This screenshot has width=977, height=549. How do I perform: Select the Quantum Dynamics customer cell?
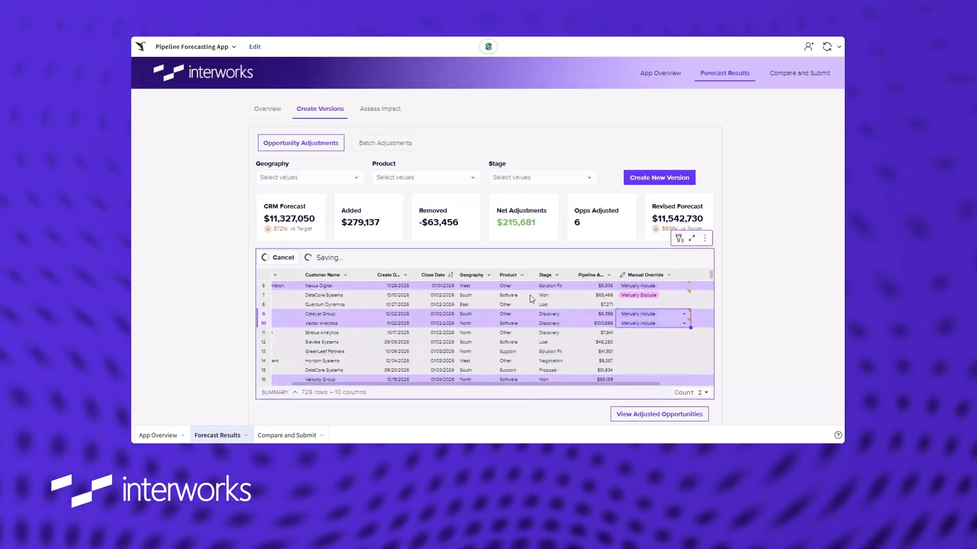coord(325,305)
